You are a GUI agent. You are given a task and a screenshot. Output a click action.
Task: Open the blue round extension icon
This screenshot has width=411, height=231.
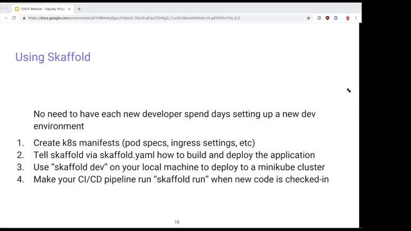click(x=336, y=18)
